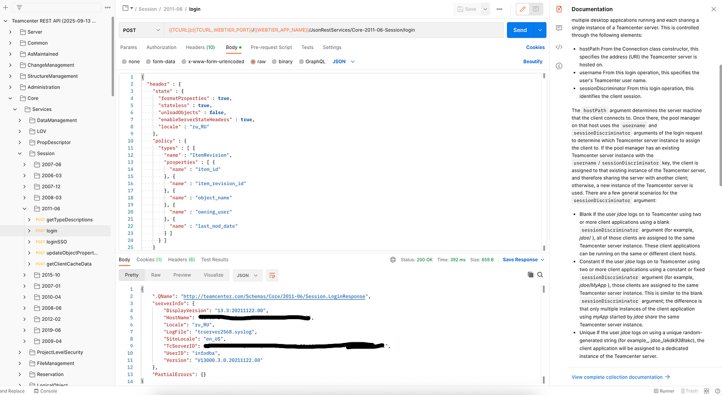Switch to response Cookies (1) tab
The height and width of the screenshot is (395, 722).
point(149,260)
